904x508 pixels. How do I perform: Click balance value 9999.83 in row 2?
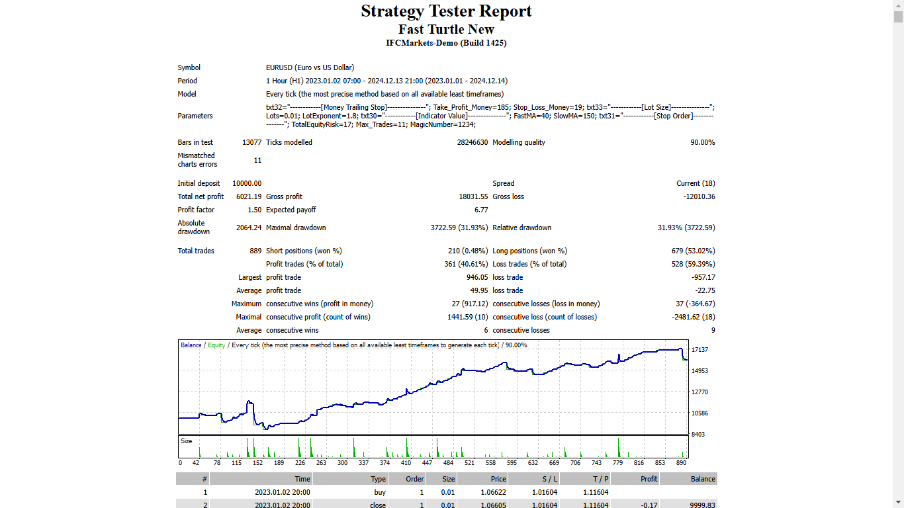click(x=702, y=505)
